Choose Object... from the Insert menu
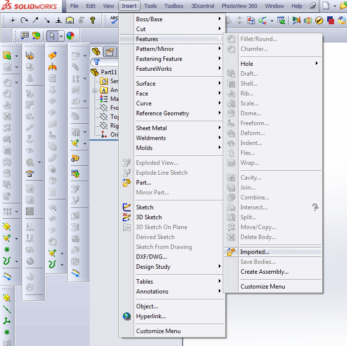Image resolution: width=347 pixels, height=346 pixels. 171,306
